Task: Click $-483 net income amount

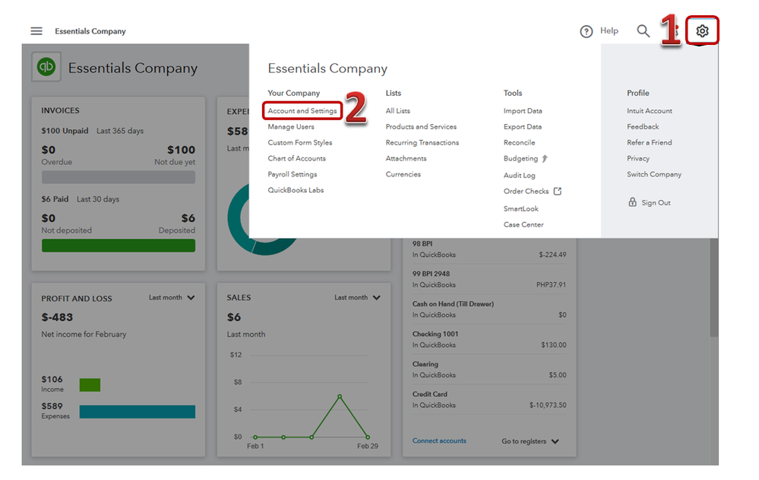Action: pyautogui.click(x=57, y=317)
